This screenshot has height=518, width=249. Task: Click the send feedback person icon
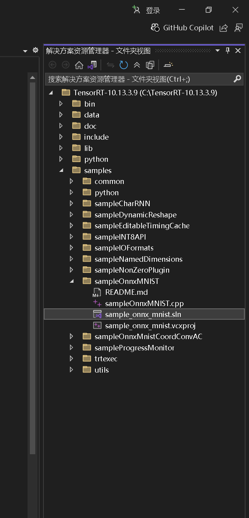(239, 28)
